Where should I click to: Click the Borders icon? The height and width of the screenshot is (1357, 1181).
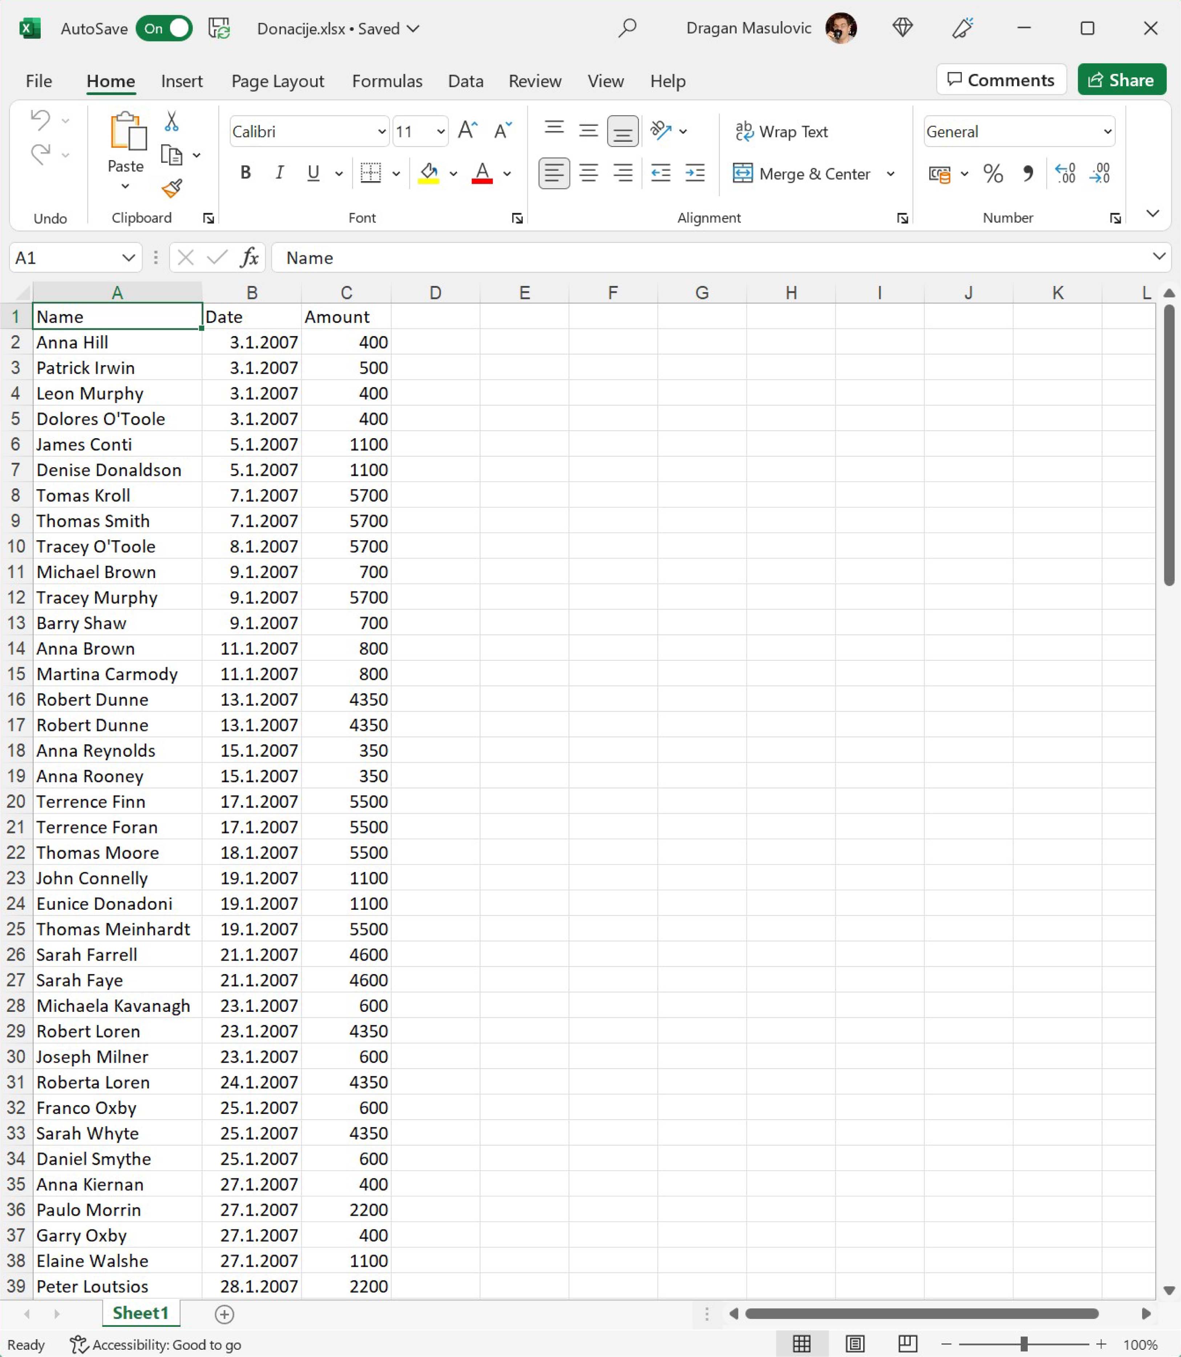371,173
